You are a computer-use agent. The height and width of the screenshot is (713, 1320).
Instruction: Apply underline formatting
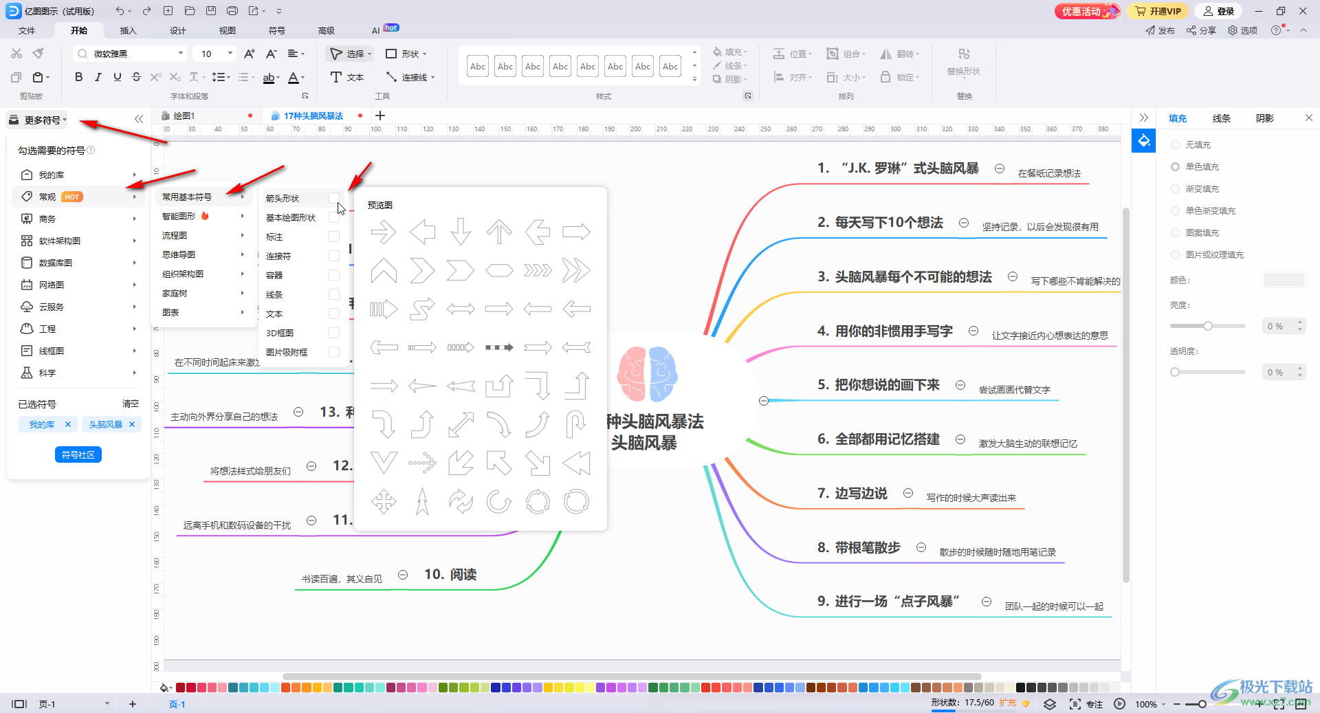point(118,77)
